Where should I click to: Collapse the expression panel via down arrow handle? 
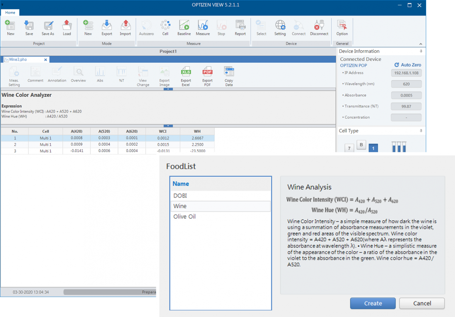(x=169, y=126)
